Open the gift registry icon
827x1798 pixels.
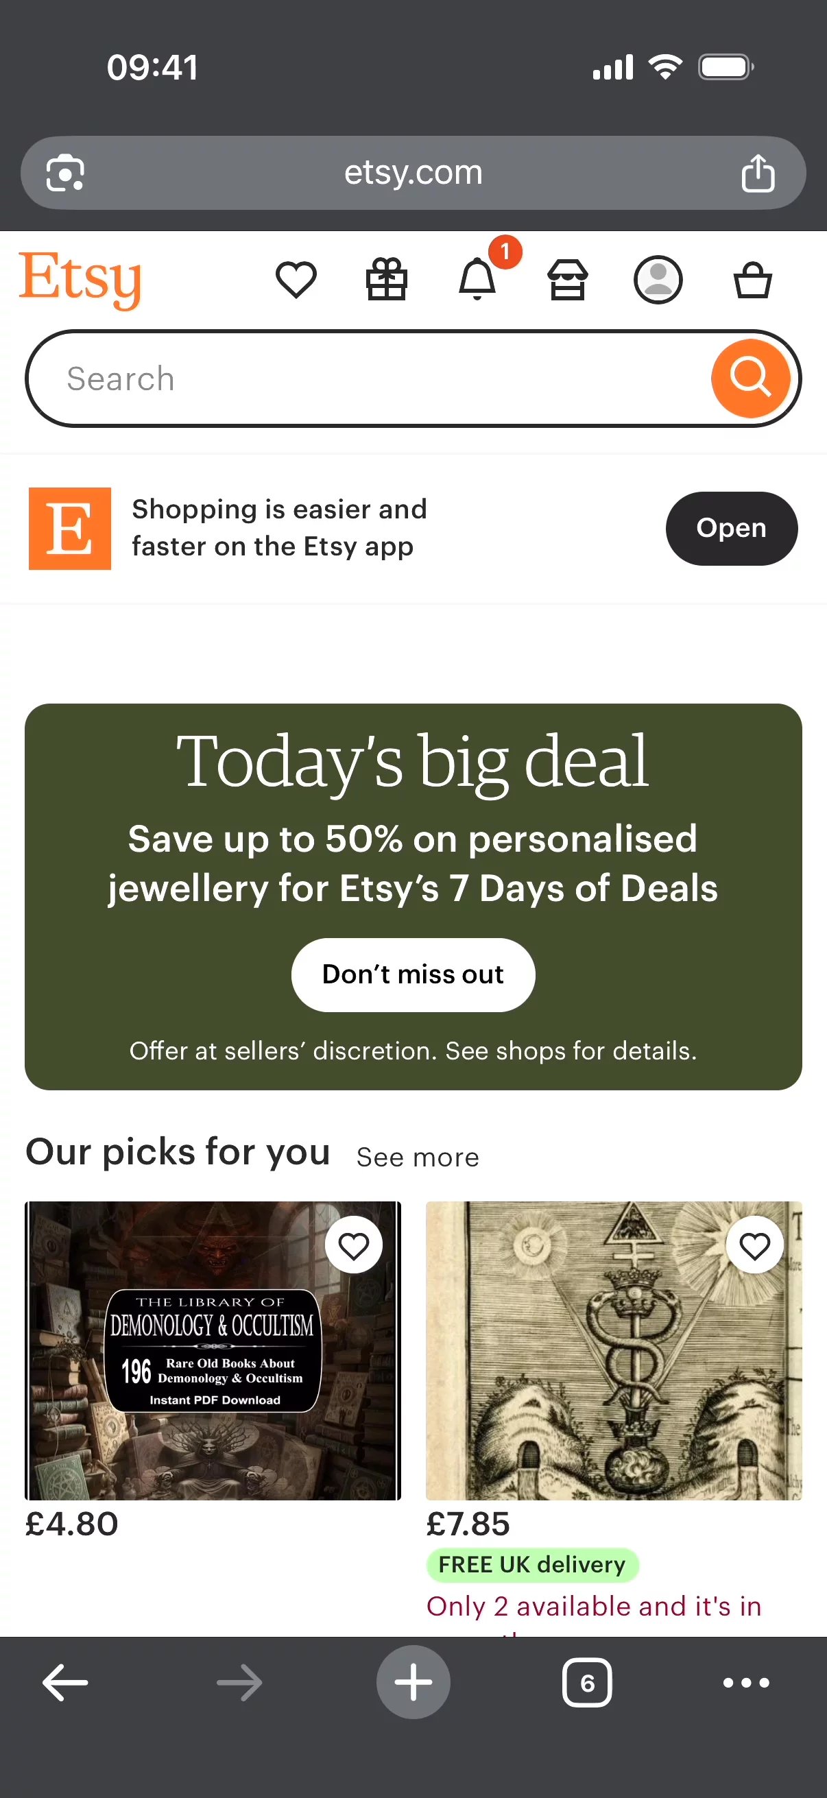coord(387,280)
